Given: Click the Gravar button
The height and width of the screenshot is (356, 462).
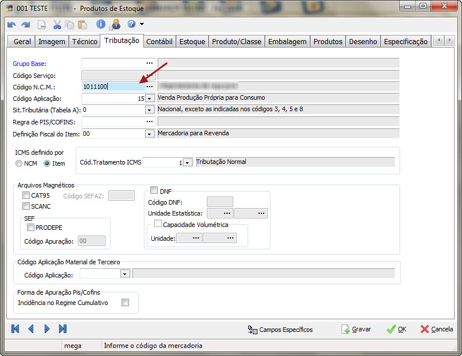Looking at the screenshot, I should coord(356,329).
